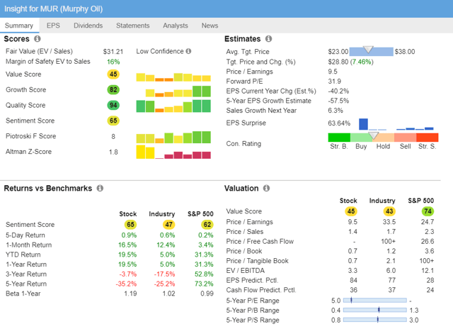The width and height of the screenshot is (453, 329).
Task: Click the Forward P/E value 31.9
Action: (x=334, y=82)
